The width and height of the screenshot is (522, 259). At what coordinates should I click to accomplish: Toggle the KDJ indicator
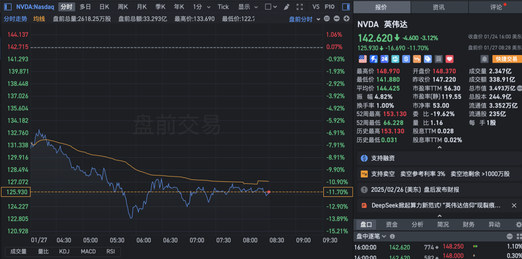point(64,251)
